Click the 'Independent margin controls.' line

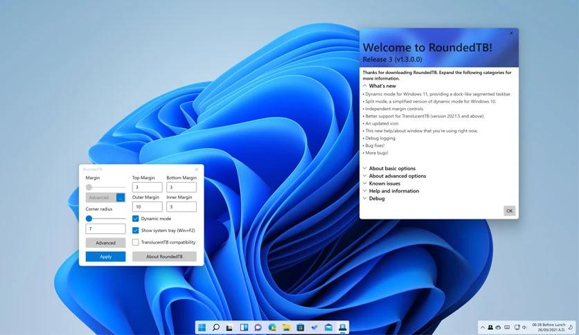393,109
